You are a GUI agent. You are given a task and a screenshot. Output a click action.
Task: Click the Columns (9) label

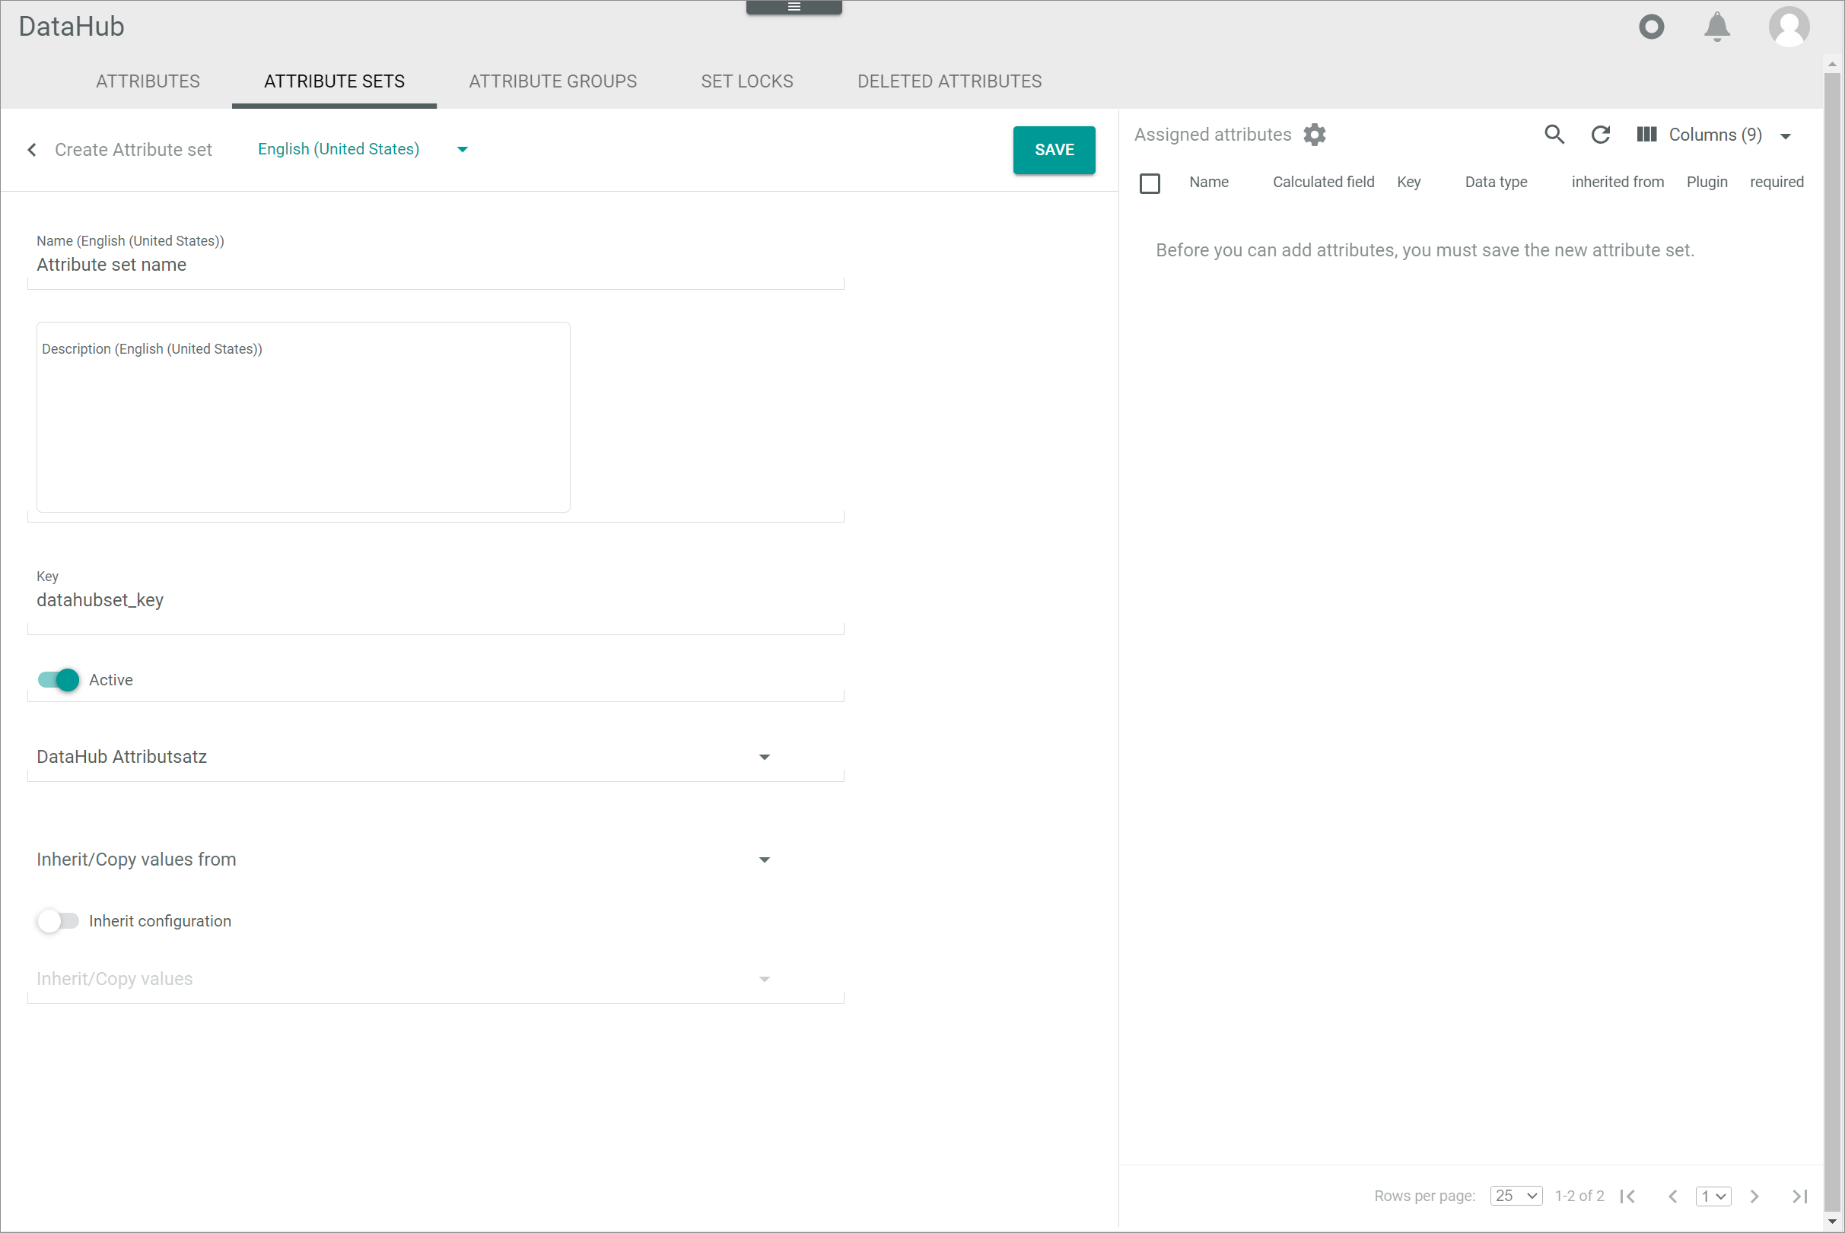[x=1715, y=135]
